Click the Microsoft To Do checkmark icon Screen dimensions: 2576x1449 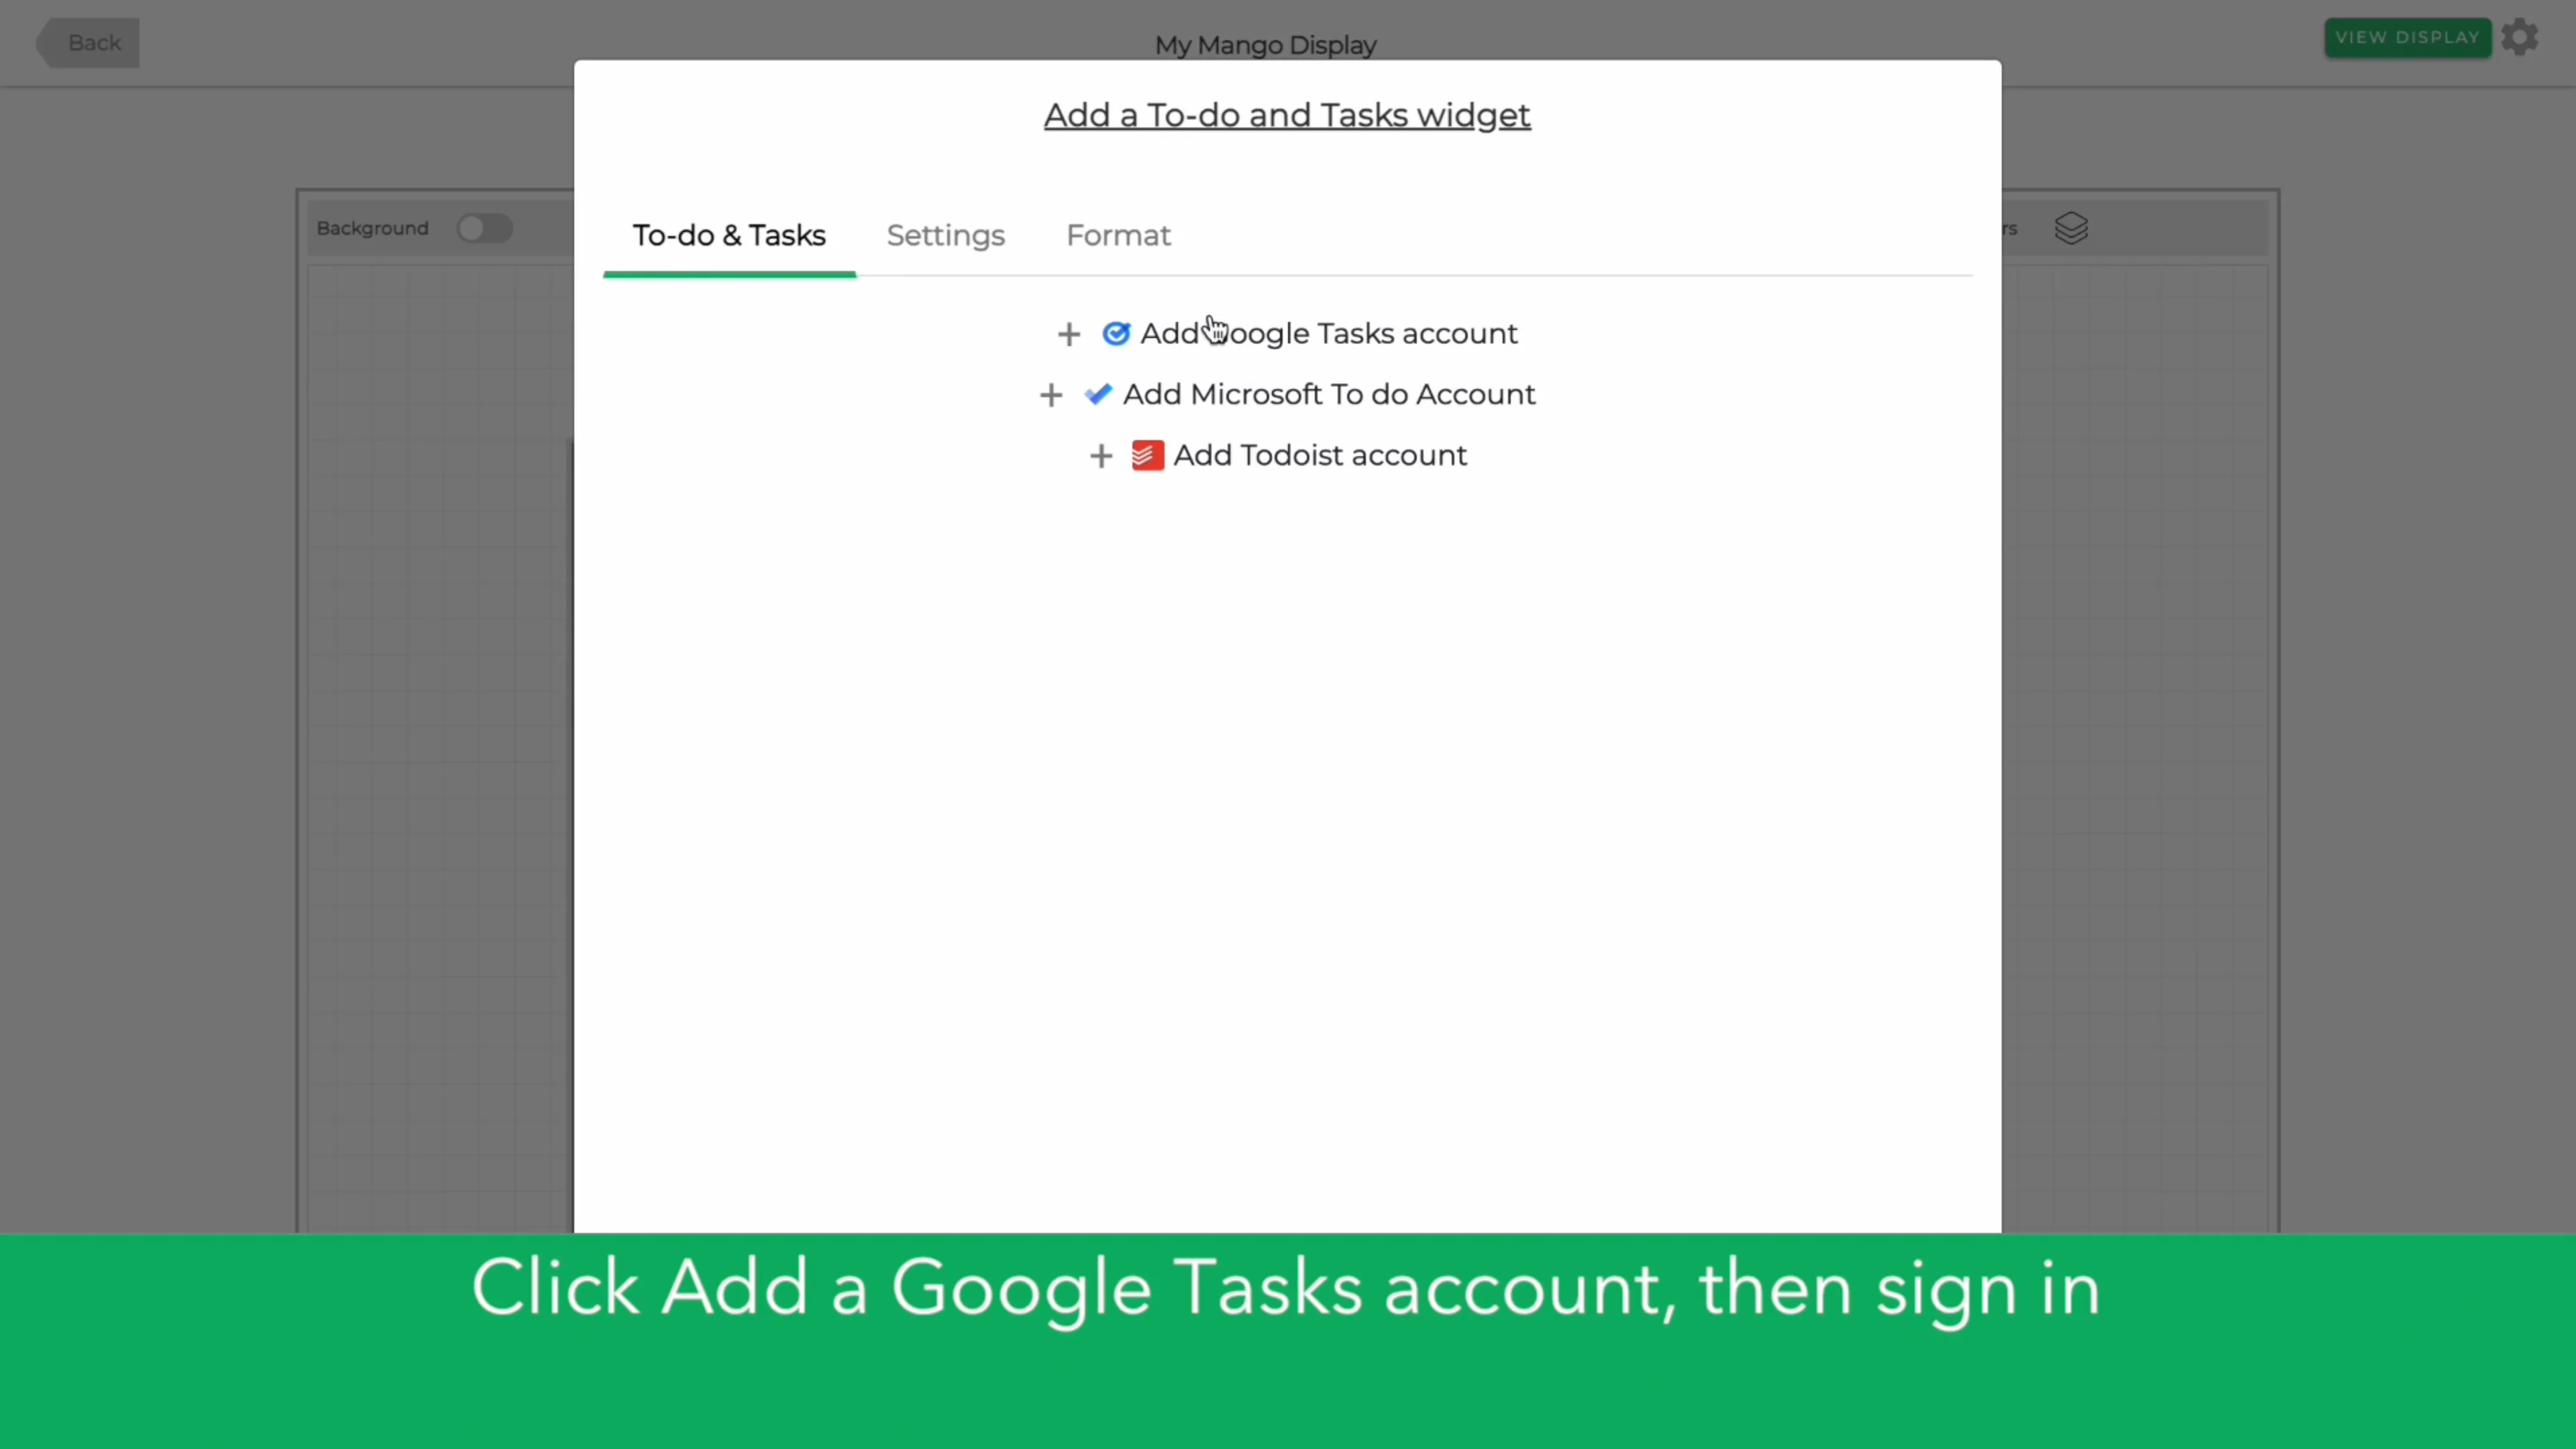tap(1097, 395)
